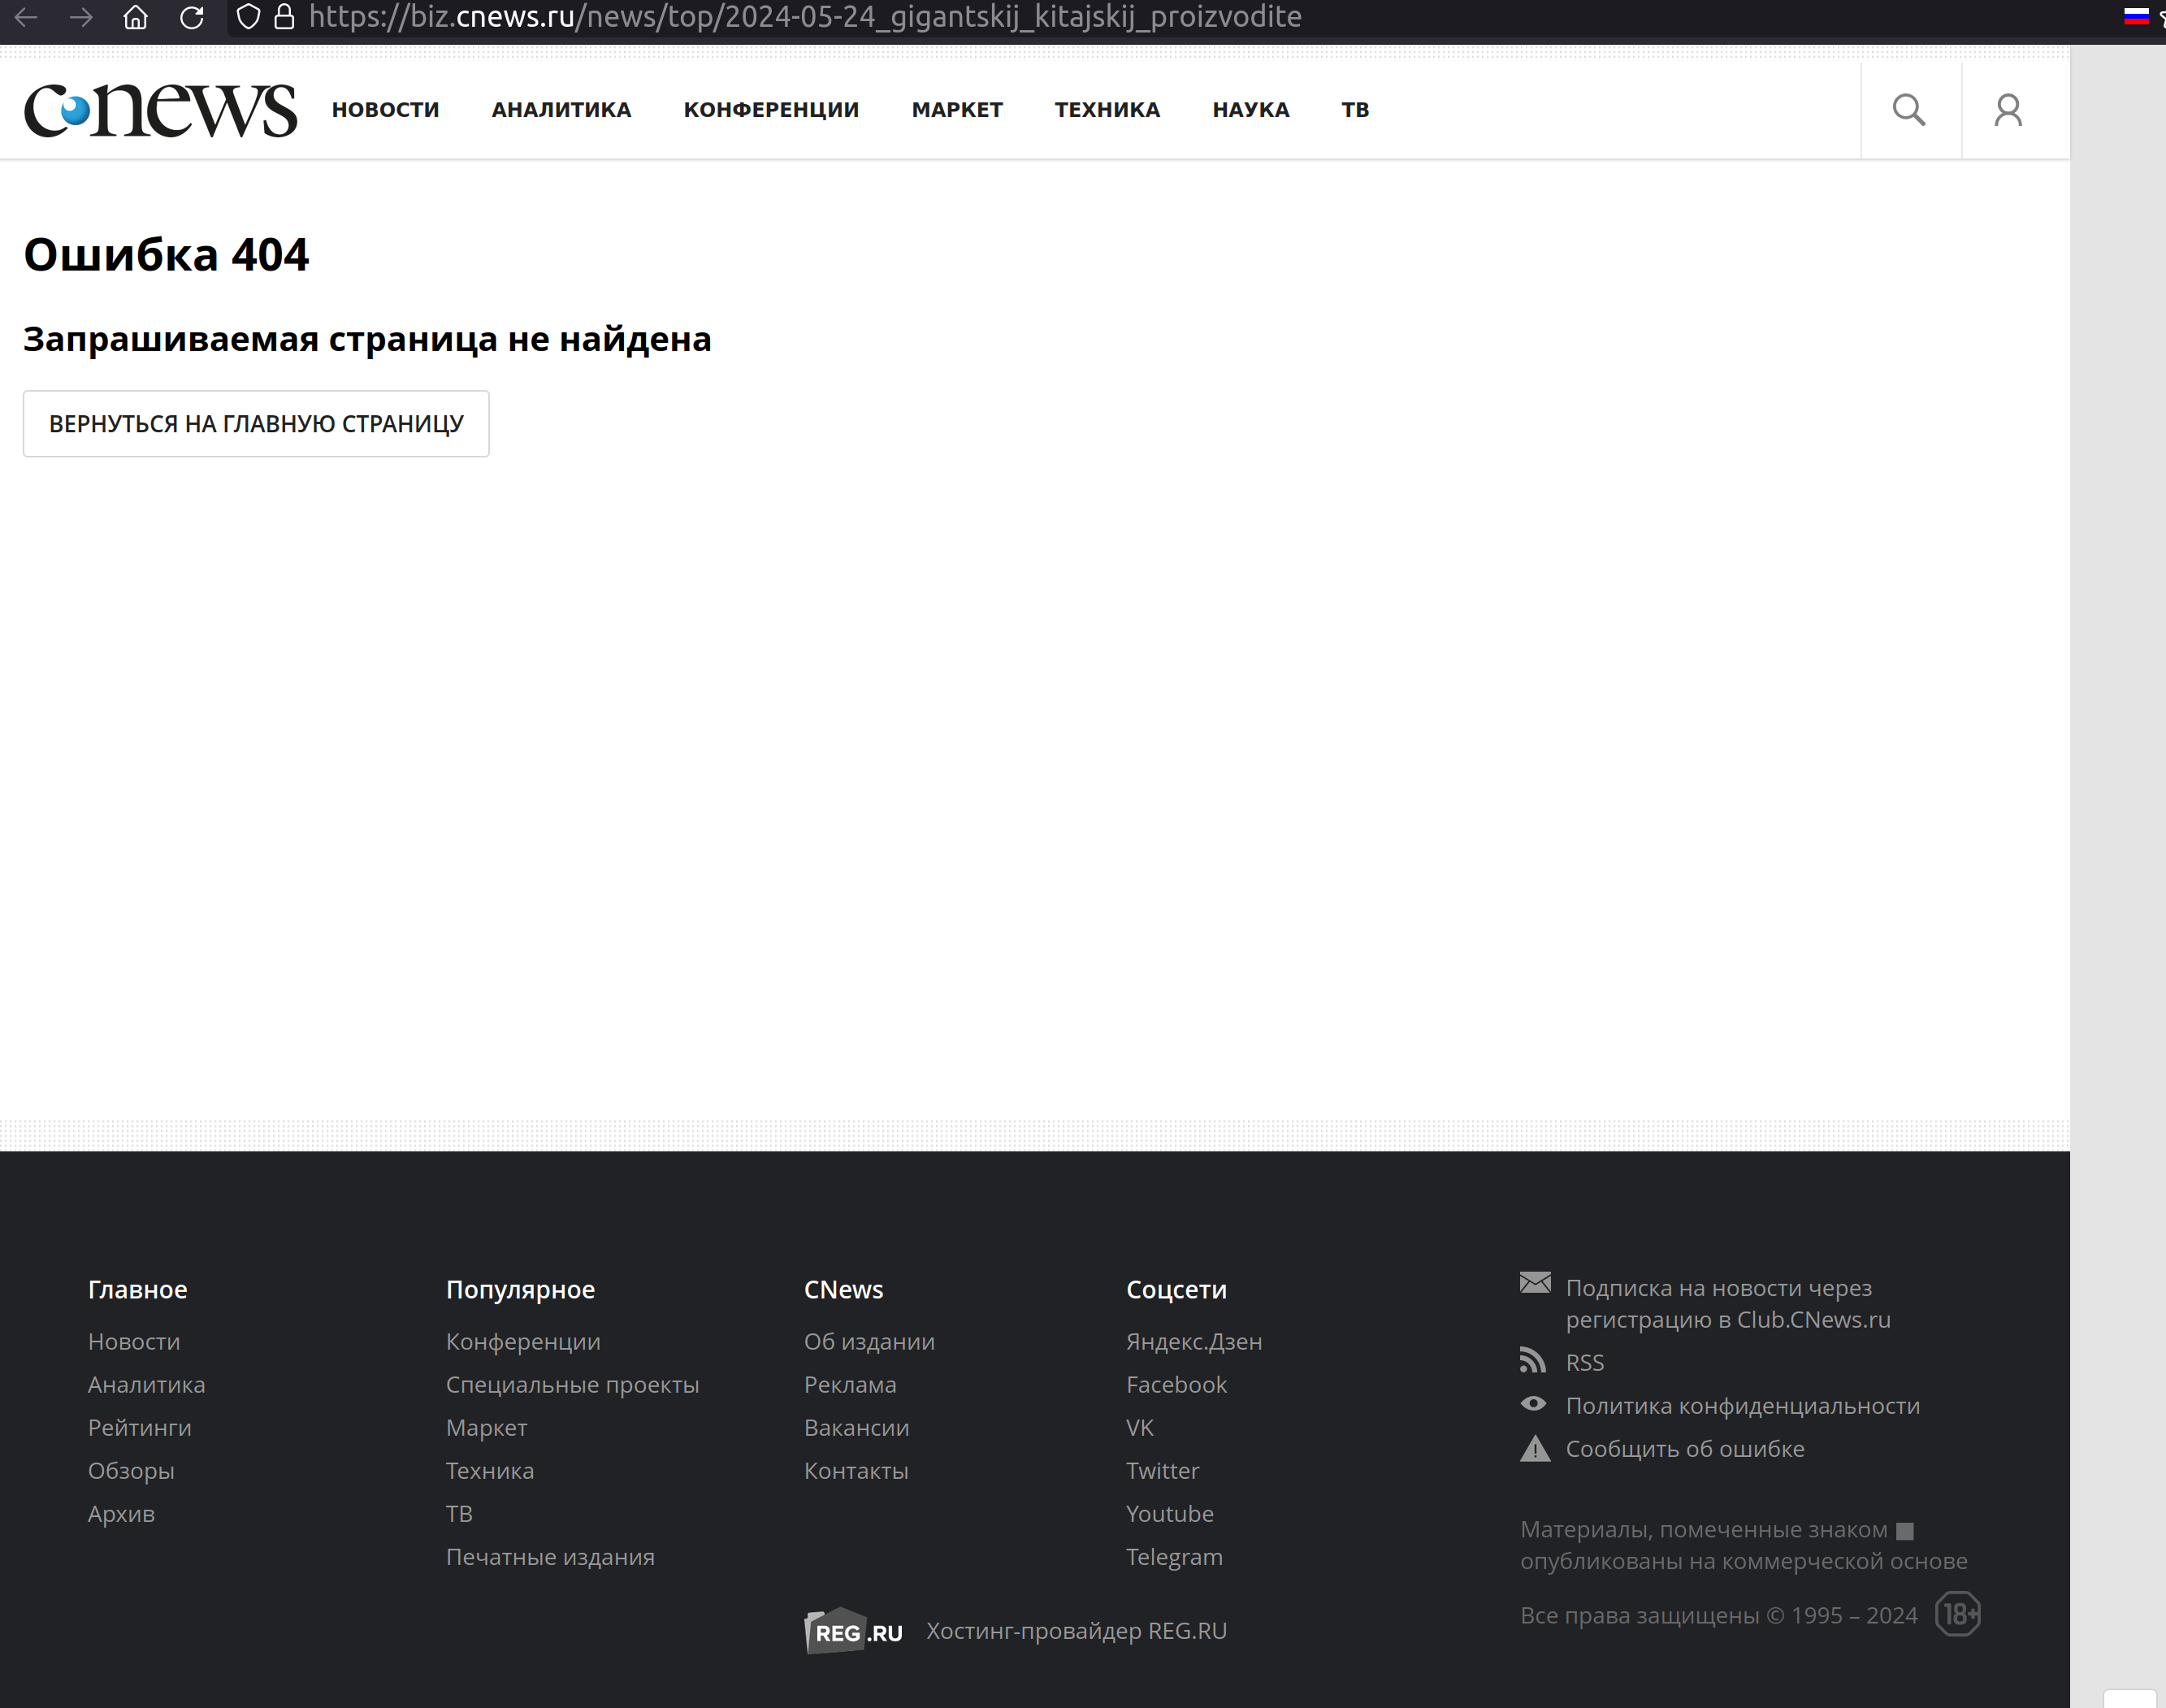Image resolution: width=2166 pixels, height=1708 pixels.
Task: Open the Youtube social link
Action: [x=1170, y=1513]
